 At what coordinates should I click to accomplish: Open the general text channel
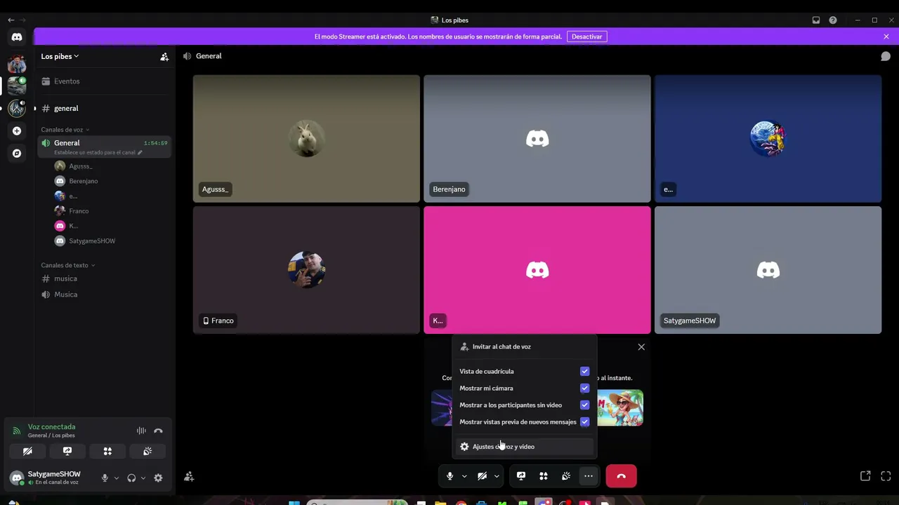[105, 109]
